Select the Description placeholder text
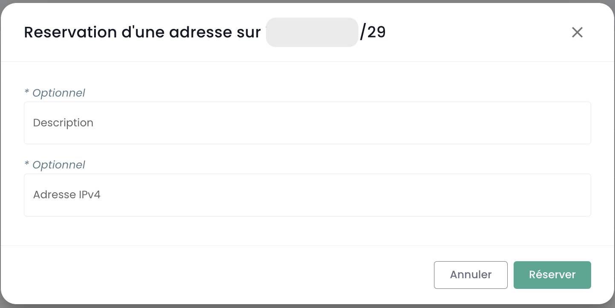615x308 pixels. tap(63, 123)
